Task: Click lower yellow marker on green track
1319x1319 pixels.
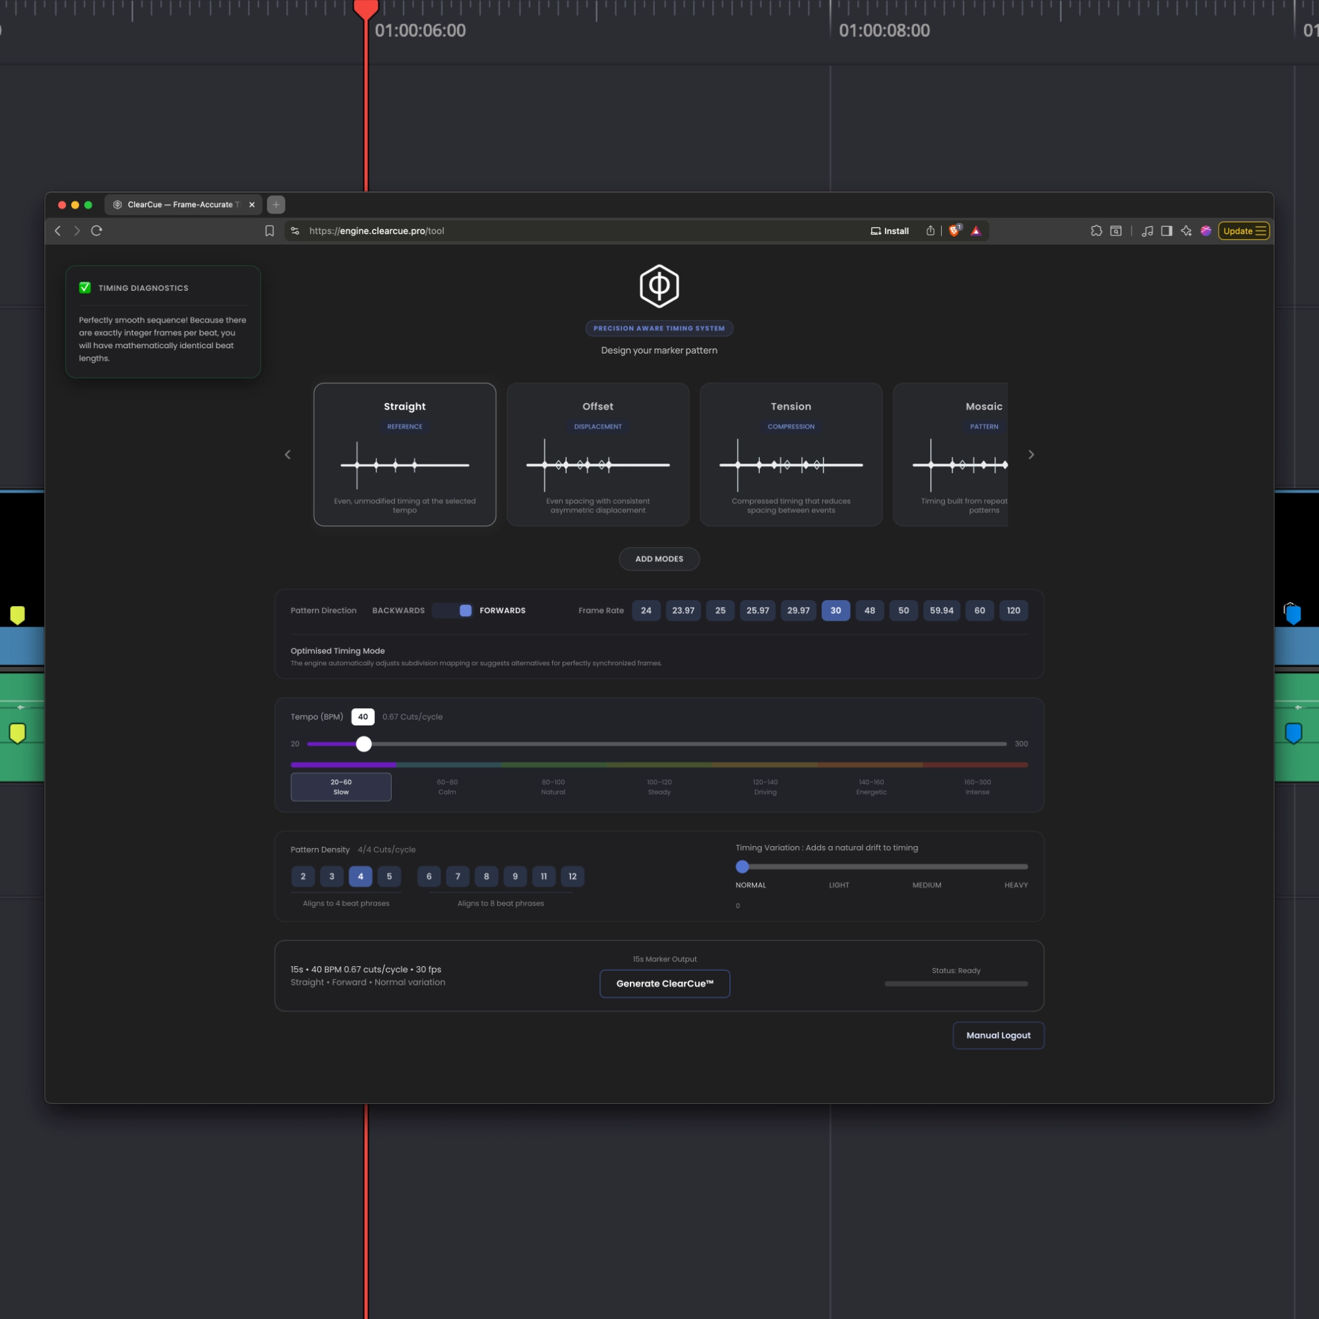Action: (18, 733)
